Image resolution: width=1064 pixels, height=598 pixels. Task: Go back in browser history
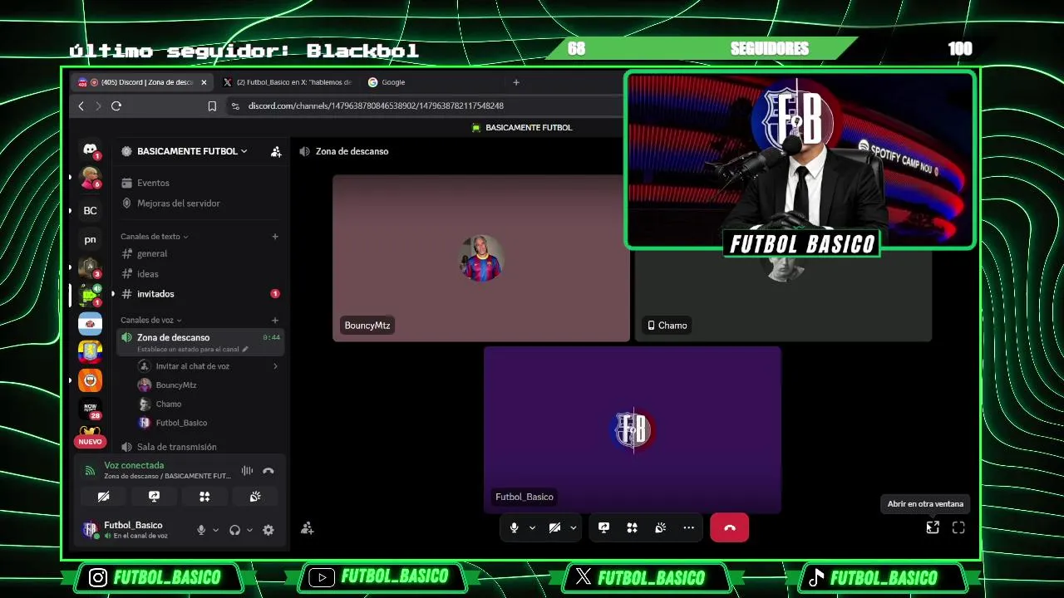pyautogui.click(x=81, y=106)
